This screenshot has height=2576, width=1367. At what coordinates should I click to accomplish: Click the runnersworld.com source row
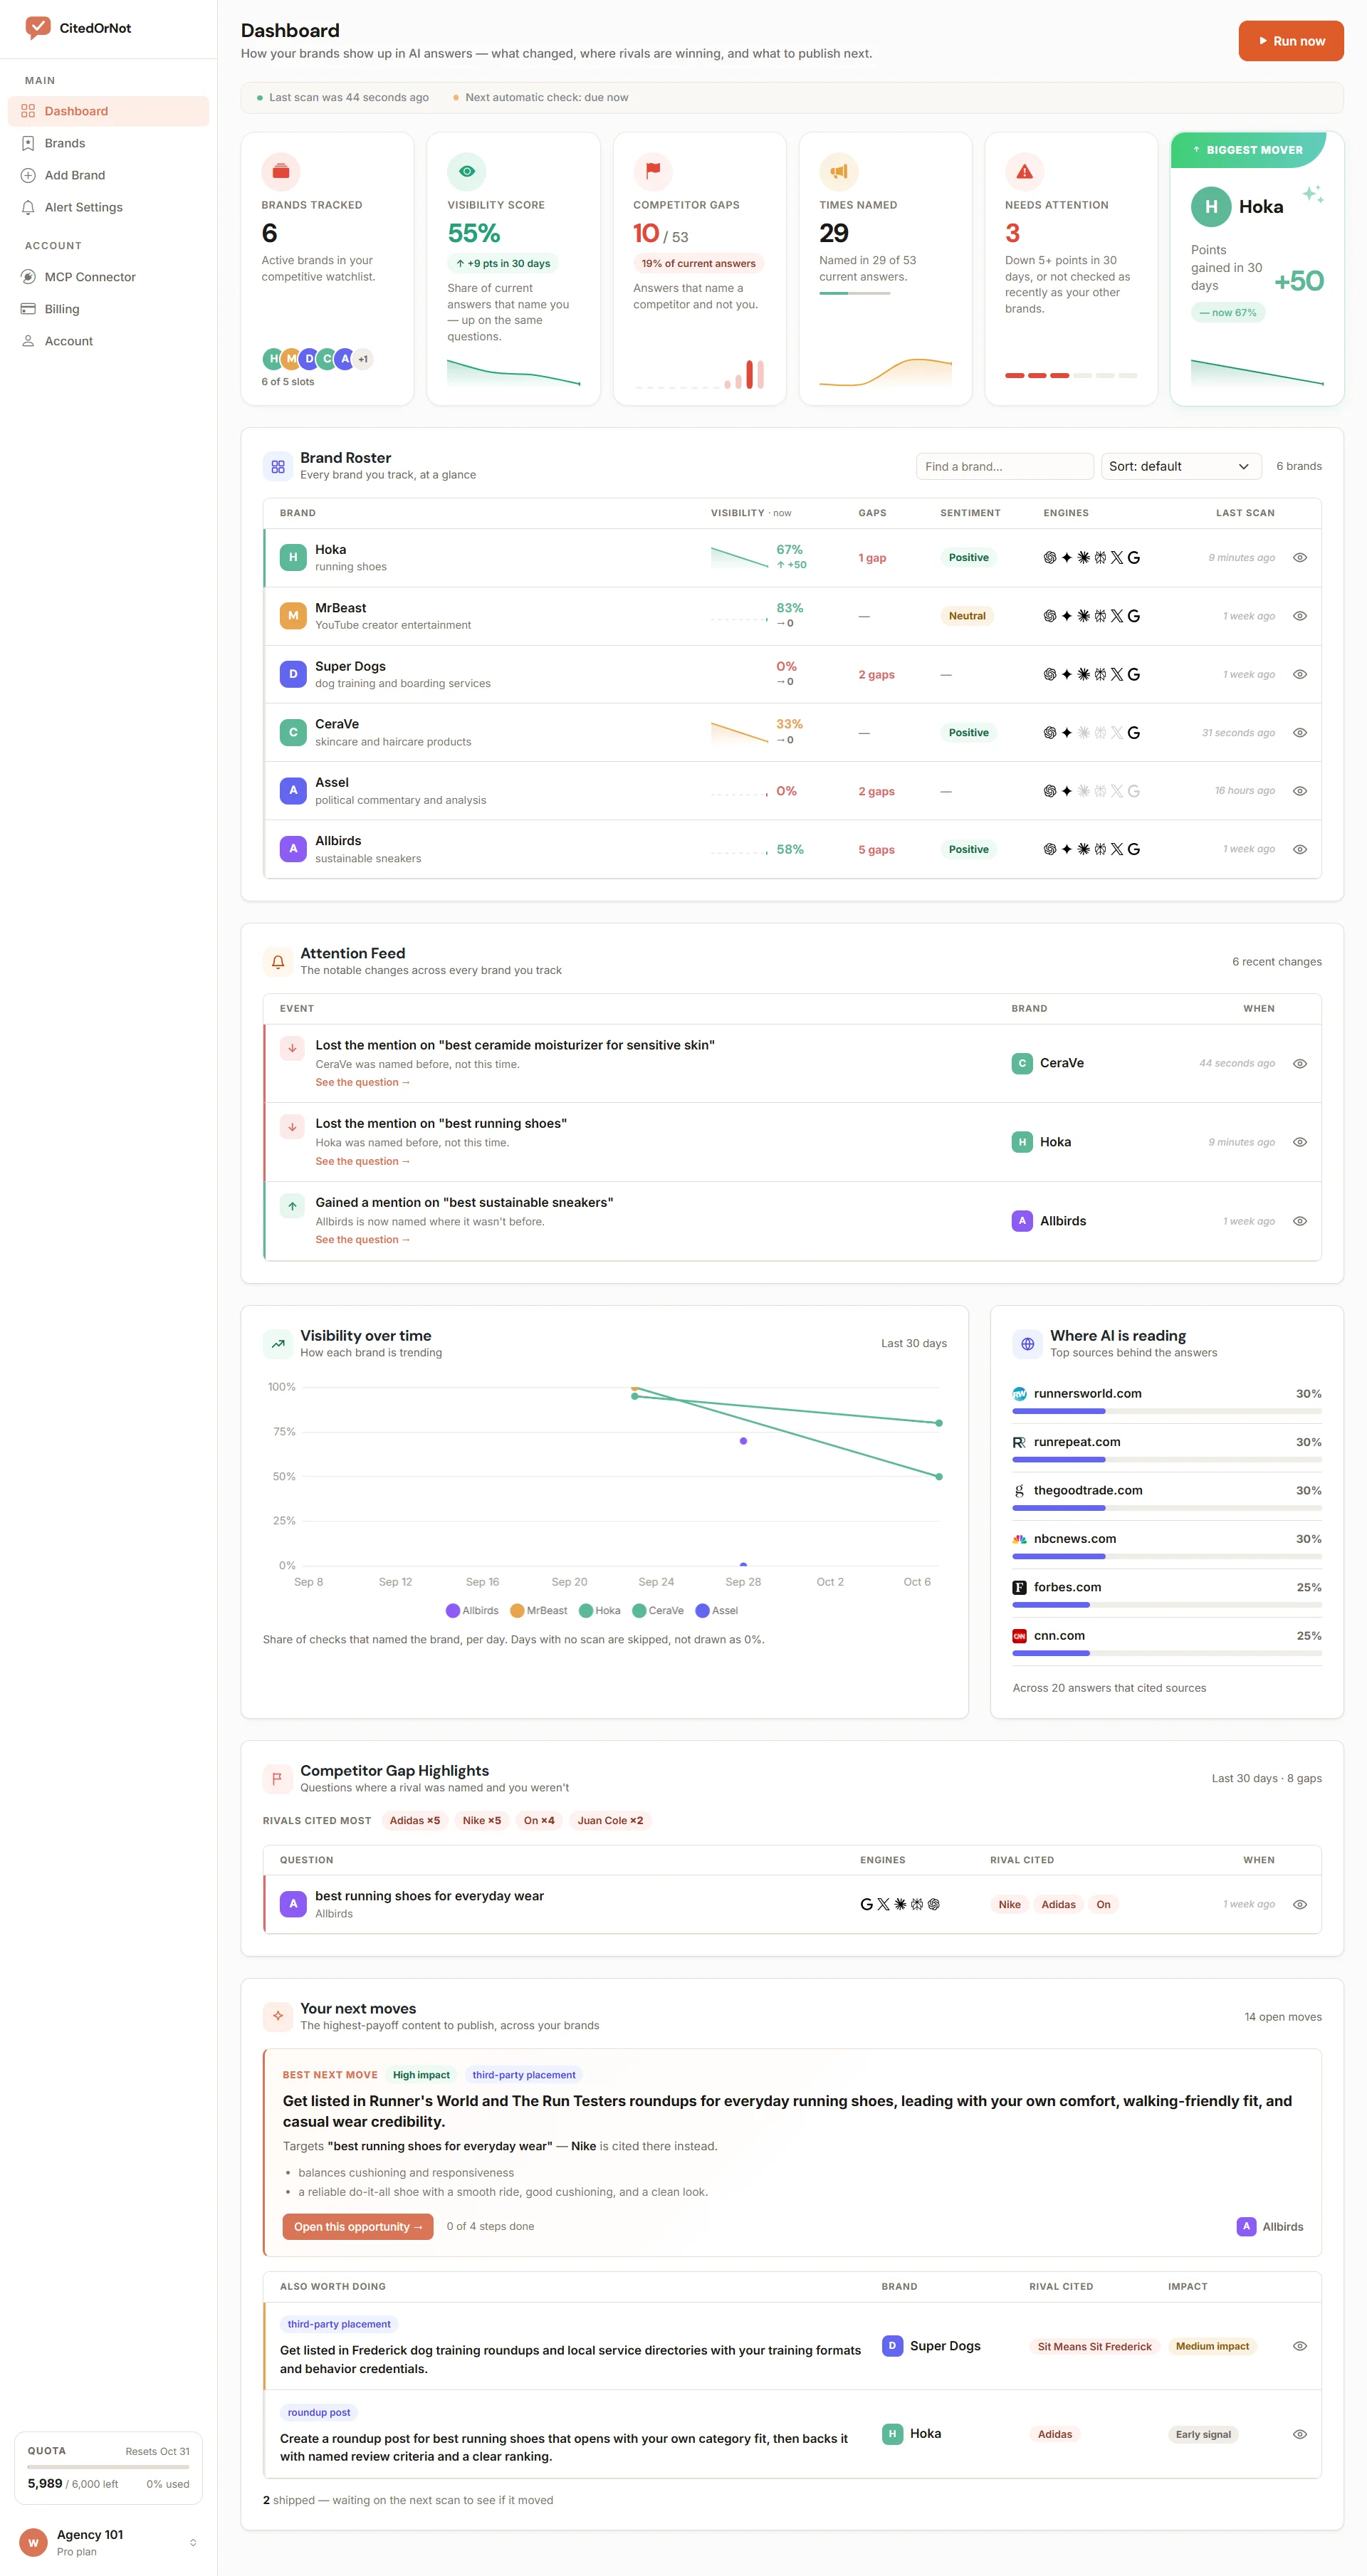1166,1400
